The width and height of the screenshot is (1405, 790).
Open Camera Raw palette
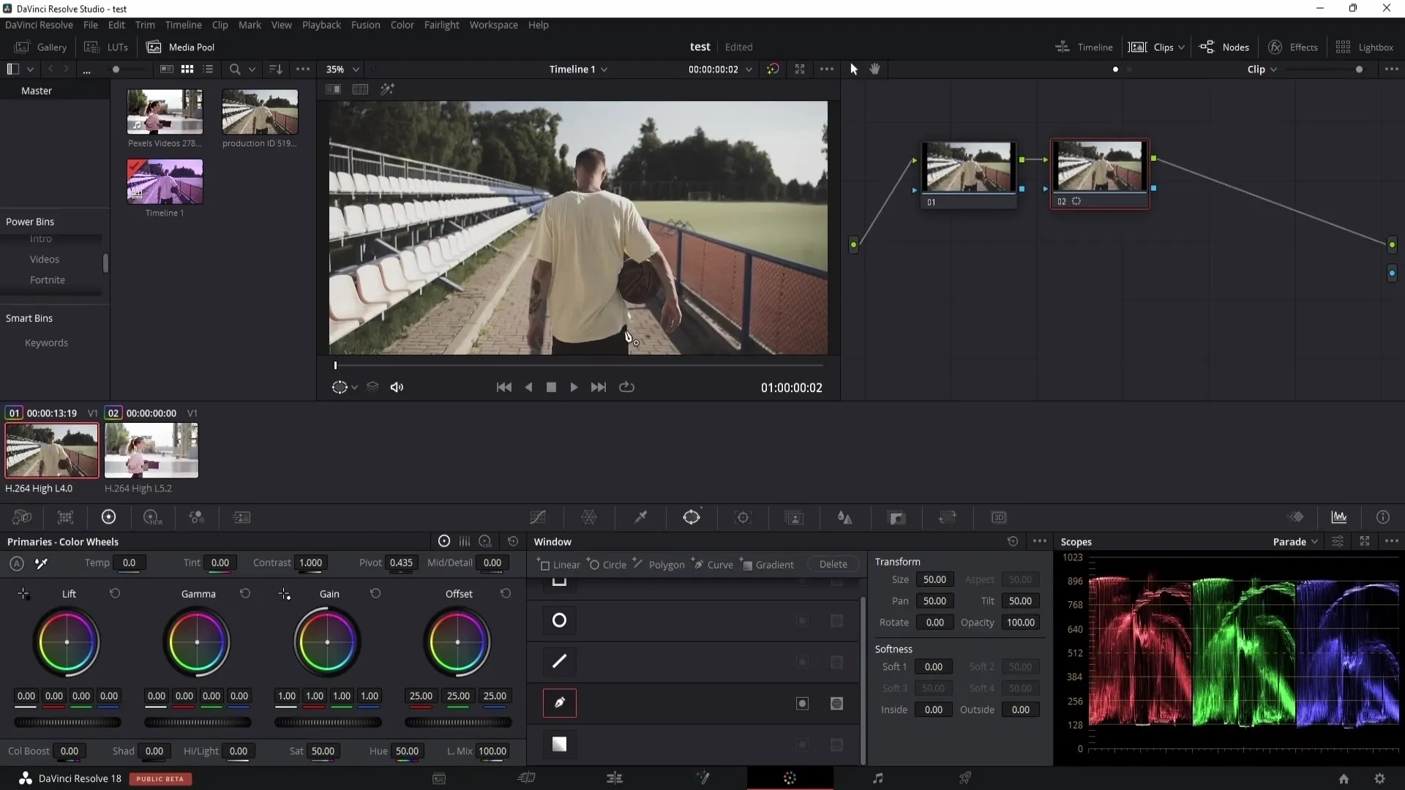pos(22,517)
